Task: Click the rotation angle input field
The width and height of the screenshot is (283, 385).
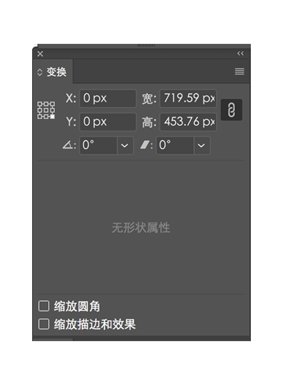Action: point(98,145)
